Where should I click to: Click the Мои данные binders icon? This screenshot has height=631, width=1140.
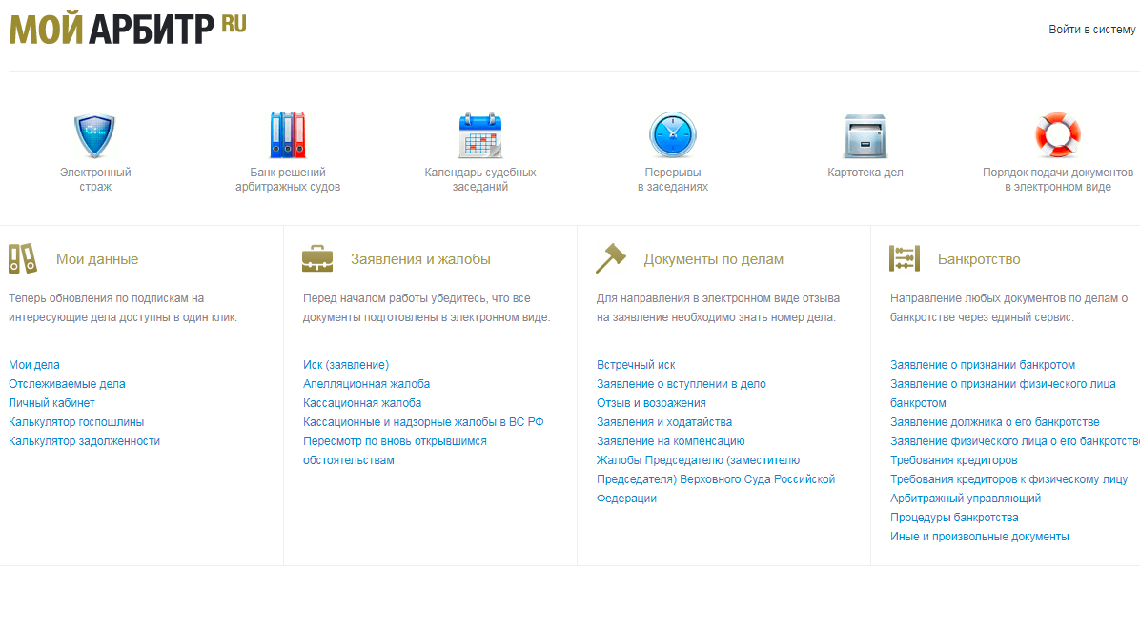pyautogui.click(x=23, y=259)
